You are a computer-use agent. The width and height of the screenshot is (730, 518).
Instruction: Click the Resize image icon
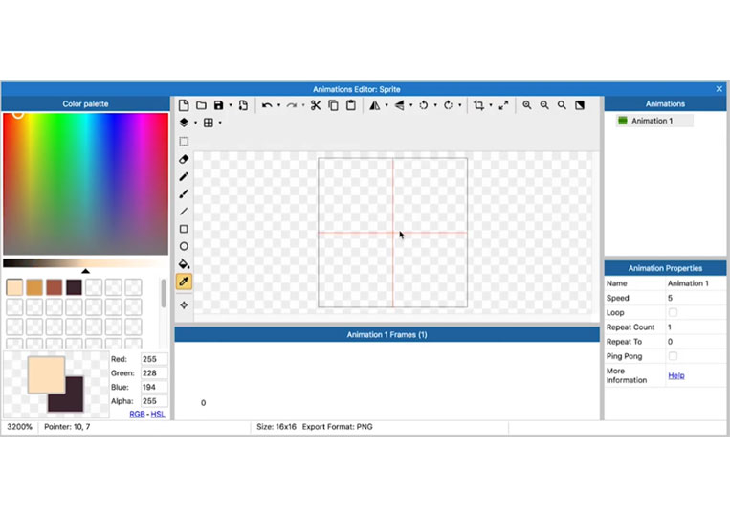(503, 105)
